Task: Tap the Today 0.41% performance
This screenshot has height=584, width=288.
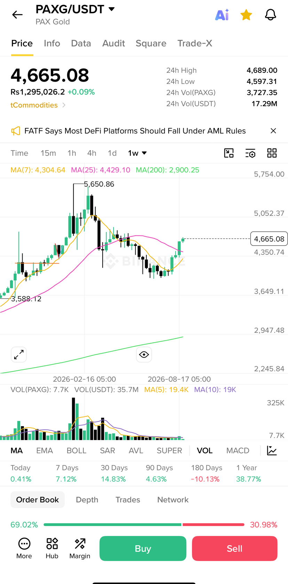Action: click(x=21, y=473)
